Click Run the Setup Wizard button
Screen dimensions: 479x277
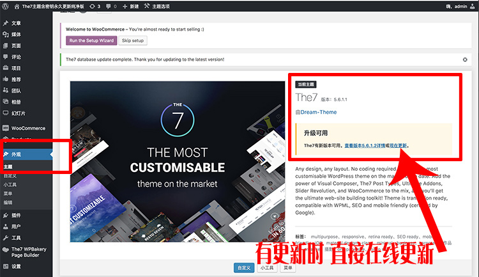[x=91, y=40]
